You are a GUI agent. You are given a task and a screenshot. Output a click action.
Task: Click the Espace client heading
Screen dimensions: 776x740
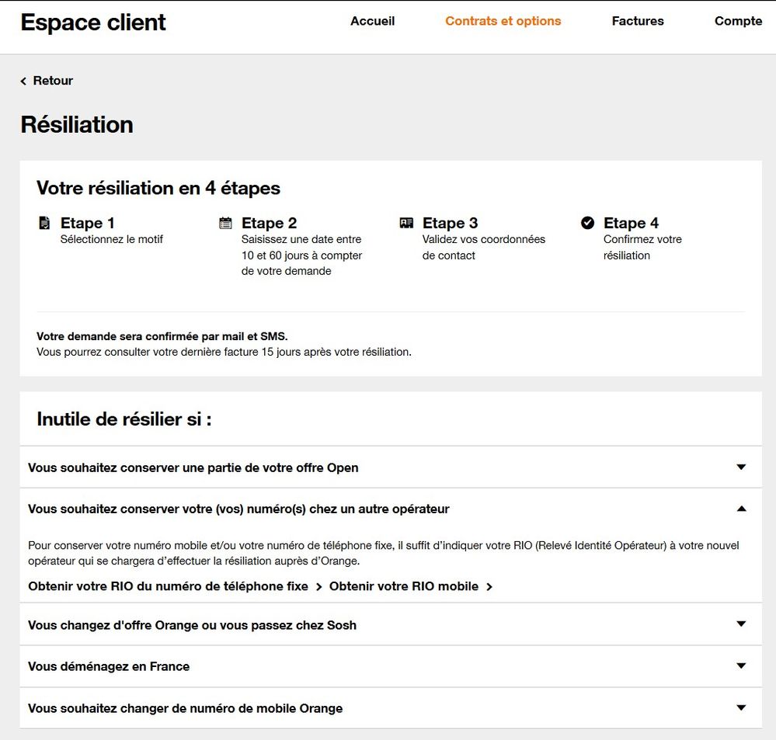pos(92,23)
